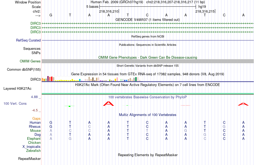
Task: Click Publications: Sequences in Scientific Articles title
Action: (x=148, y=45)
